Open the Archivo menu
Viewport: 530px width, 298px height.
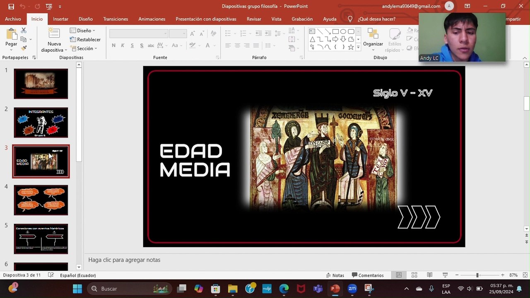13,19
